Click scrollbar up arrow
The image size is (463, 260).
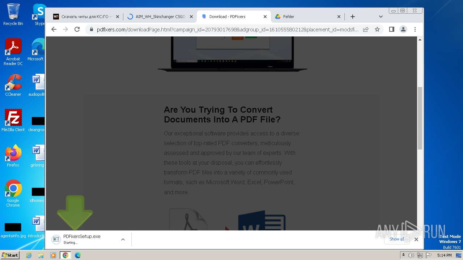click(x=420, y=39)
